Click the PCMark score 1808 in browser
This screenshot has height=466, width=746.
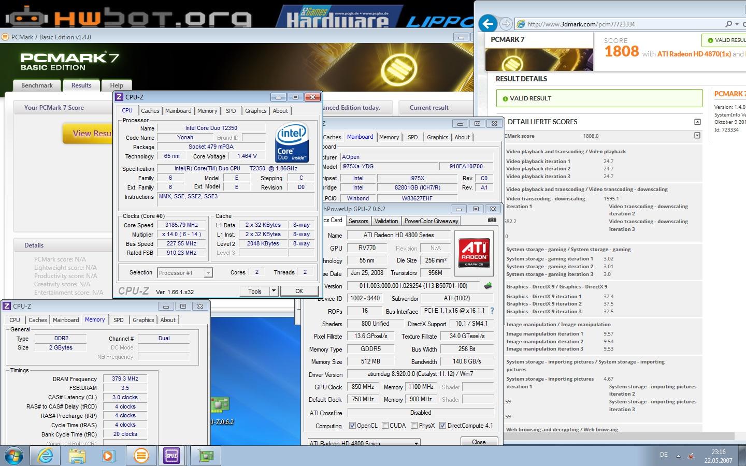pyautogui.click(x=622, y=51)
